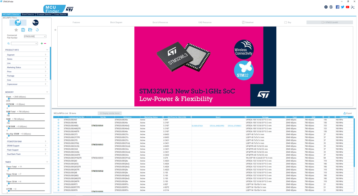Click the STM32CubeMX button

coord(330,22)
